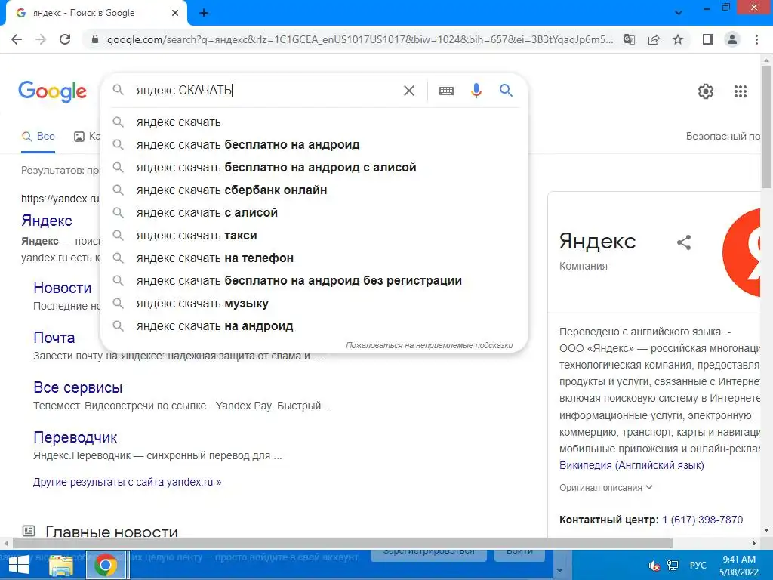The image size is (773, 580).
Task: Reload the Google search page
Action: coord(65,39)
